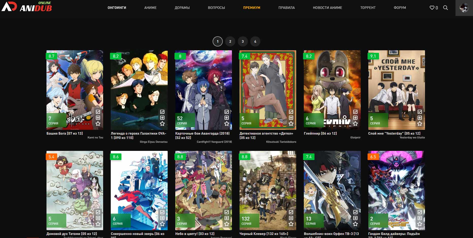Screen dimensions: 473x238
Task: Open the title link Карточные бои Авангарда (2018)
Action: point(202,135)
